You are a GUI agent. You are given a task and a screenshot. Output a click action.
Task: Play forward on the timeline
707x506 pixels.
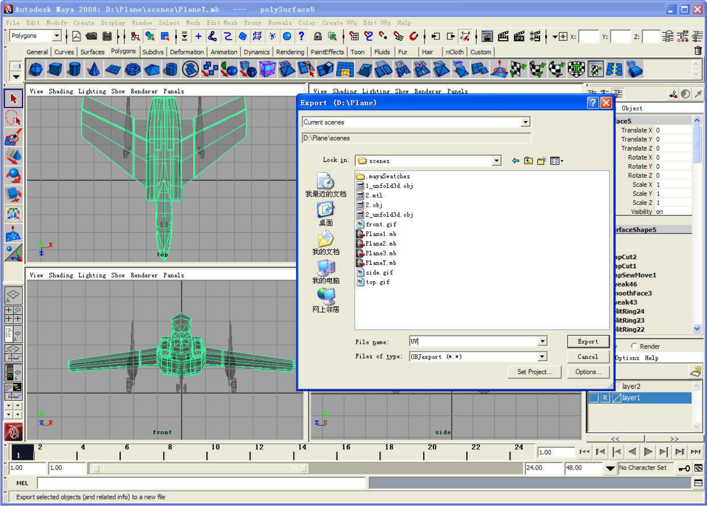pos(648,452)
